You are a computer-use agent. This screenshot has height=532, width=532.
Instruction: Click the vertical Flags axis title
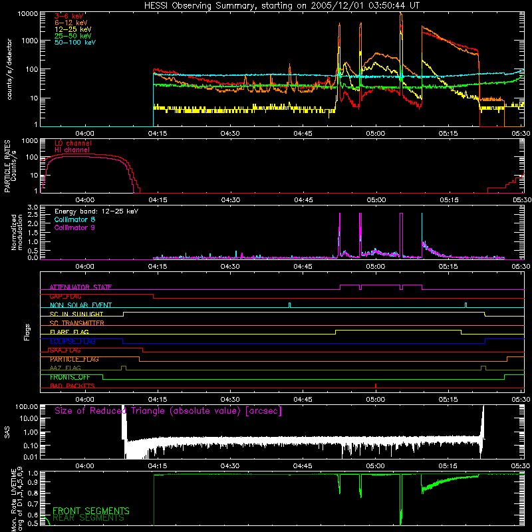pyautogui.click(x=27, y=332)
